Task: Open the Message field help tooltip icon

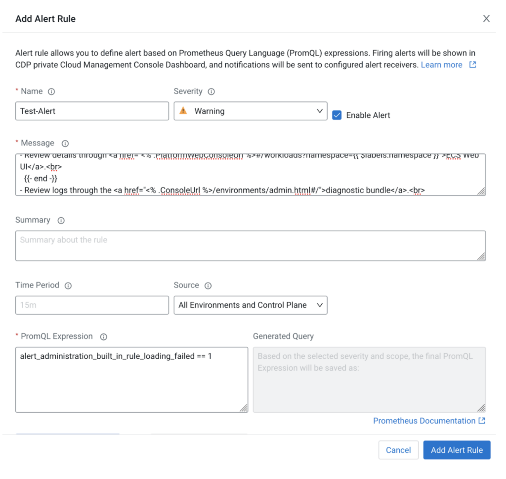Action: (65, 143)
